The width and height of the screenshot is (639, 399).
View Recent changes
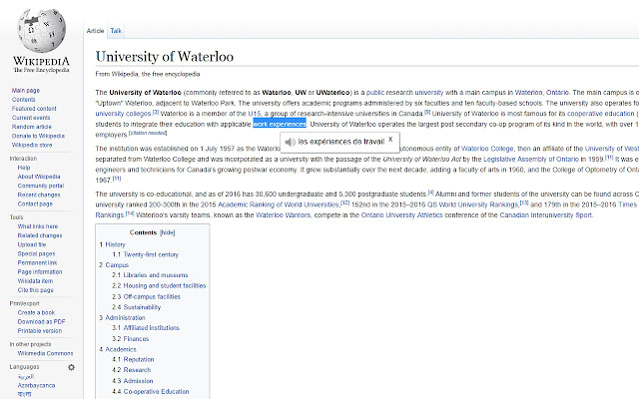[39, 196]
